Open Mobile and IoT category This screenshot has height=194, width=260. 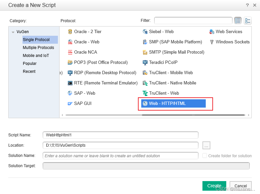[x=36, y=56]
